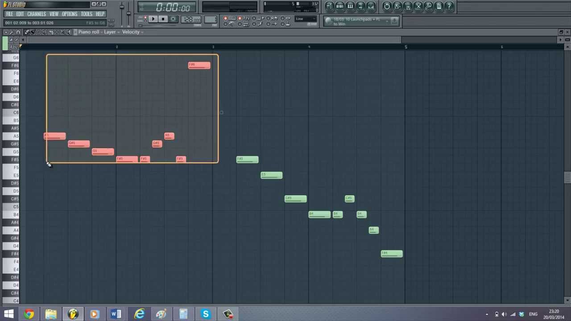Image resolution: width=571 pixels, height=321 pixels.
Task: Click the green F#4 note
Action: [x=392, y=254]
